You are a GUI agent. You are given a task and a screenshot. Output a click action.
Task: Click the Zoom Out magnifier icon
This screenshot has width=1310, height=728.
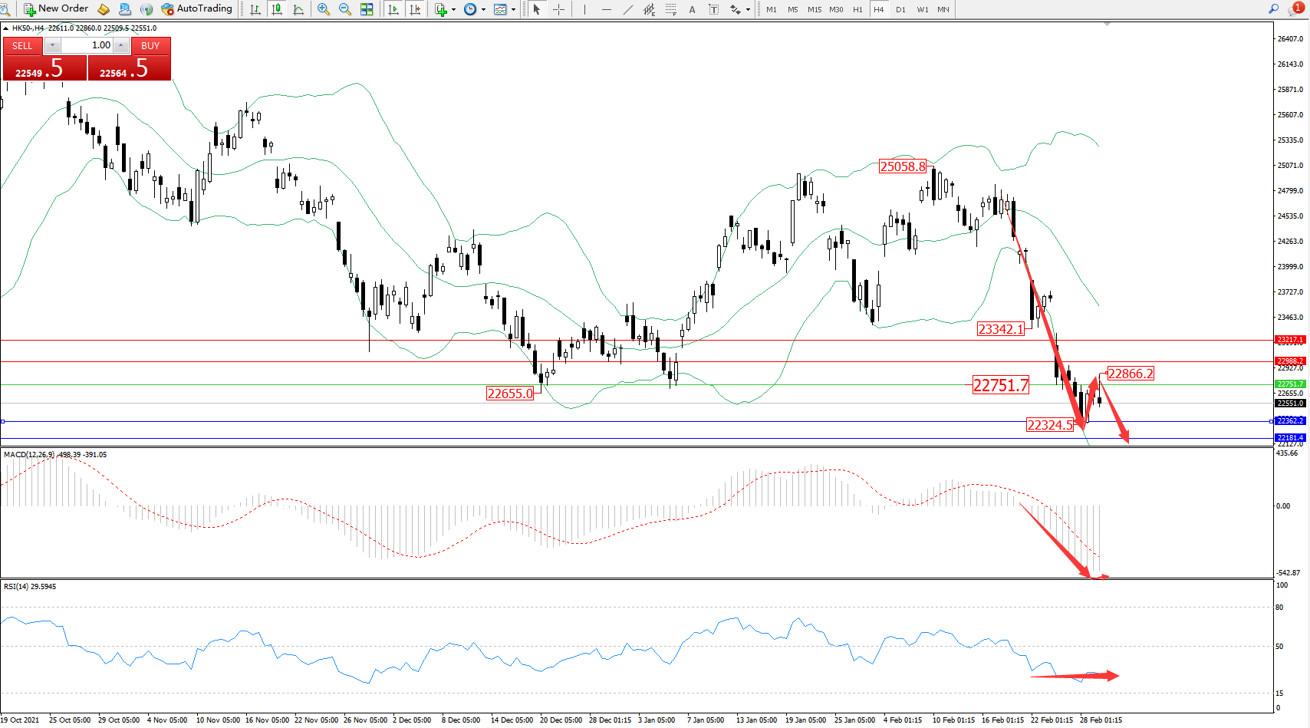(345, 9)
